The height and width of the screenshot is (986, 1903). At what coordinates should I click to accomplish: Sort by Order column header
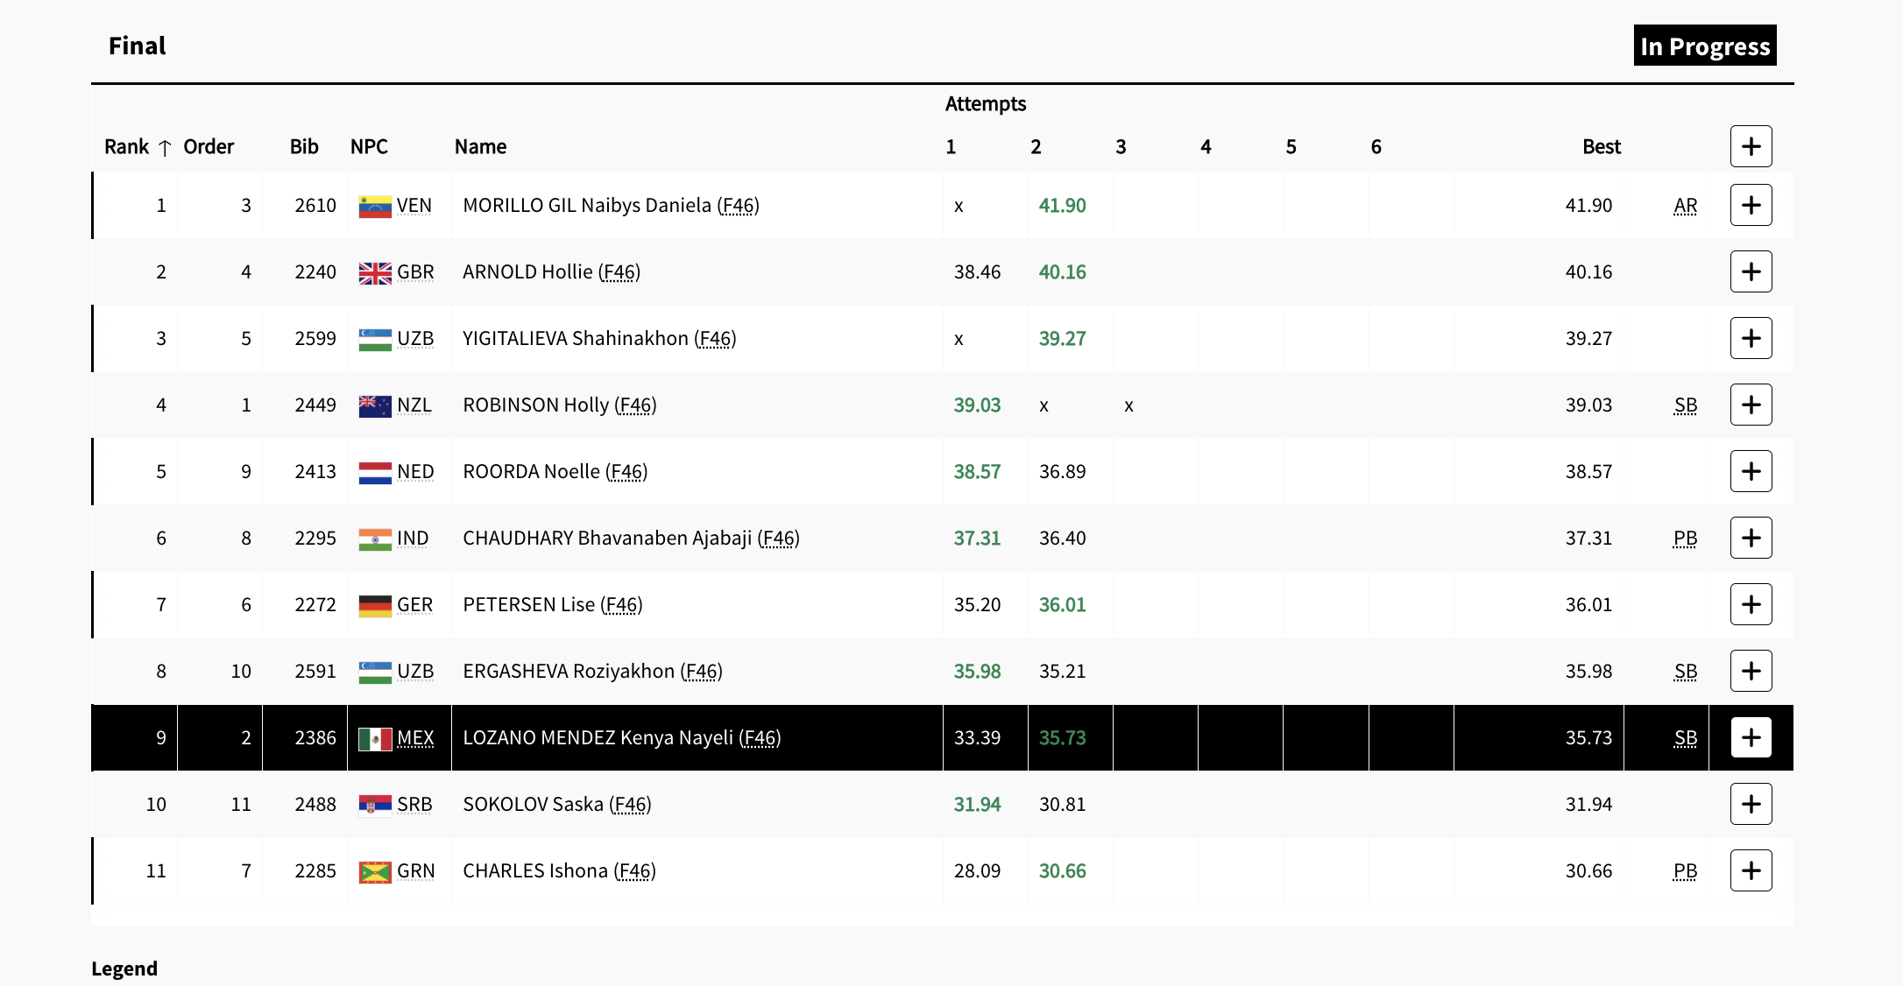[209, 146]
